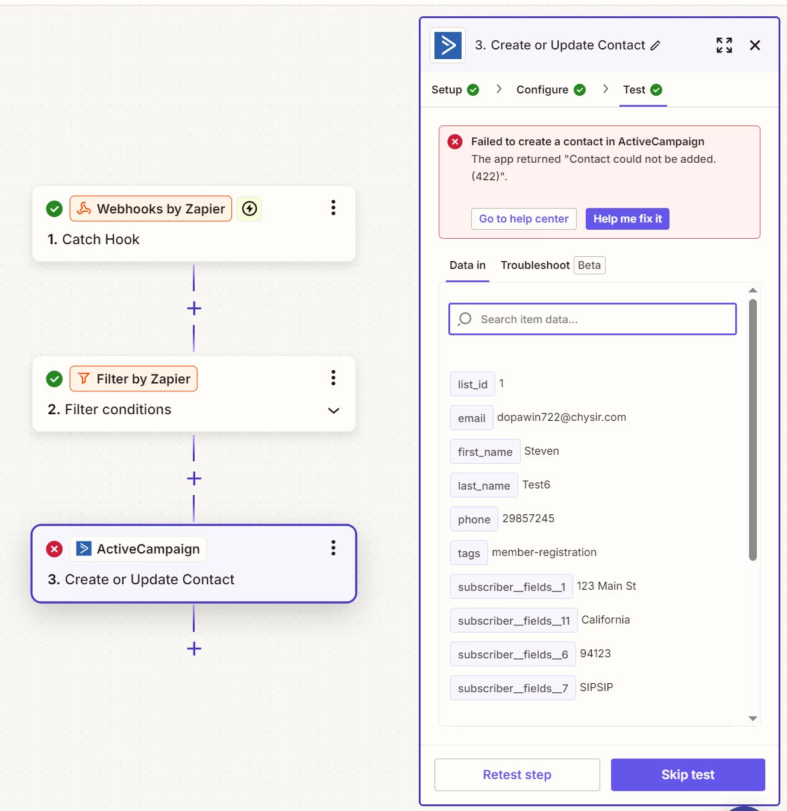
Task: Click the subscriber__fields__6 label
Action: pyautogui.click(x=513, y=654)
